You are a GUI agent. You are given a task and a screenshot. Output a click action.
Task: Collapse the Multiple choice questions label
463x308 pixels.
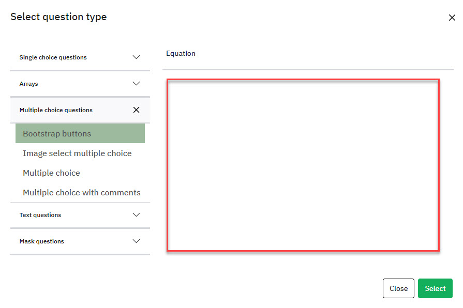tap(56, 110)
